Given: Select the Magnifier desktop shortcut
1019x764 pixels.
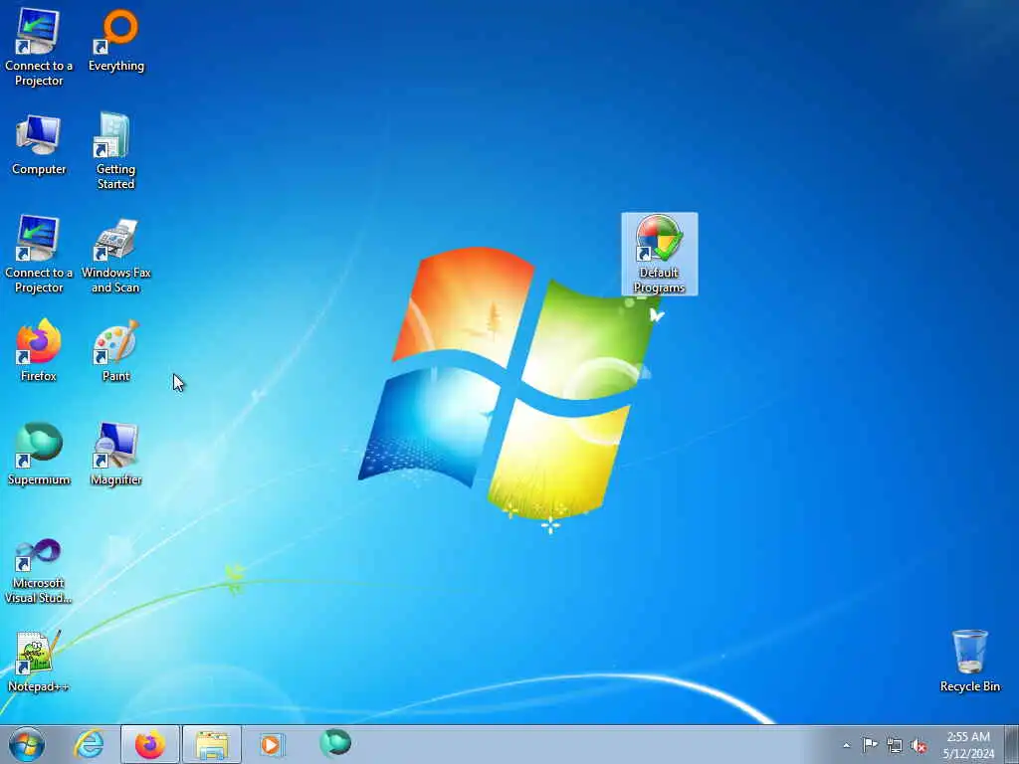Looking at the screenshot, I should click(x=115, y=454).
